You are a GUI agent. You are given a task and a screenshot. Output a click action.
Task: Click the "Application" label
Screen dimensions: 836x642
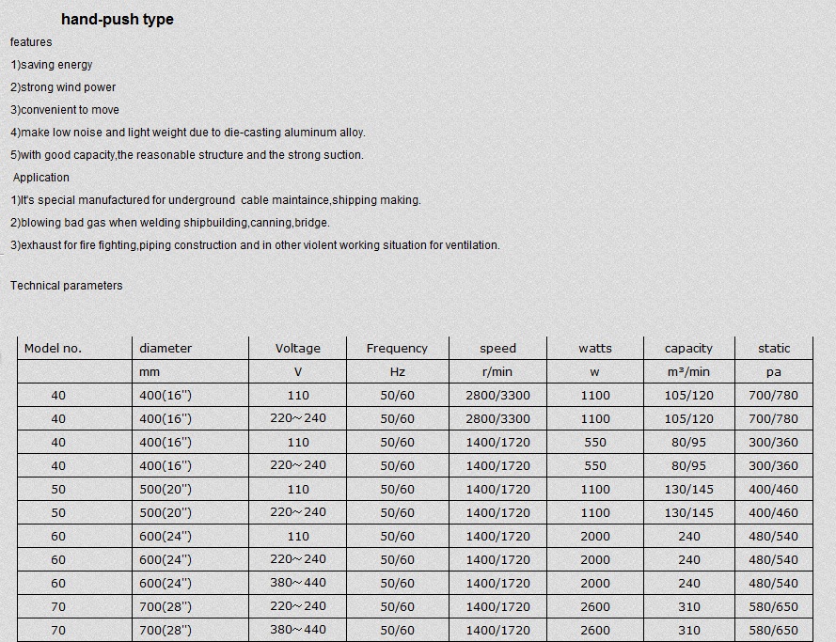pyautogui.click(x=41, y=178)
